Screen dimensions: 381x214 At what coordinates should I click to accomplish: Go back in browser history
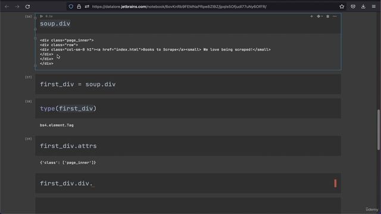click(x=7, y=7)
